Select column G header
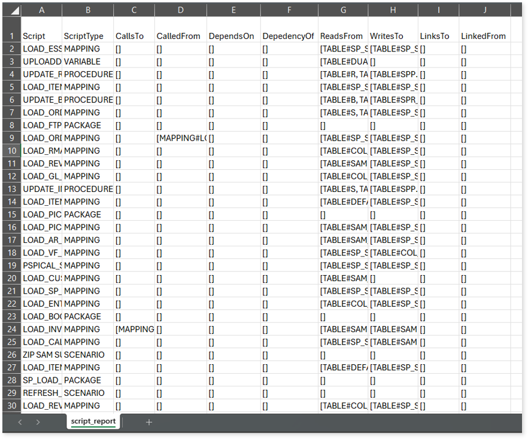 click(343, 10)
